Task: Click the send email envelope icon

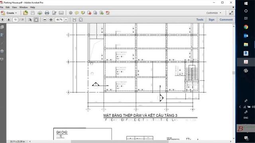Action: tap(61, 13)
